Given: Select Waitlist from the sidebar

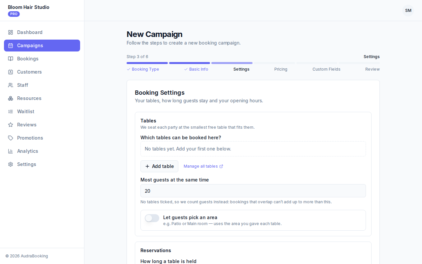Looking at the screenshot, I should (42, 112).
